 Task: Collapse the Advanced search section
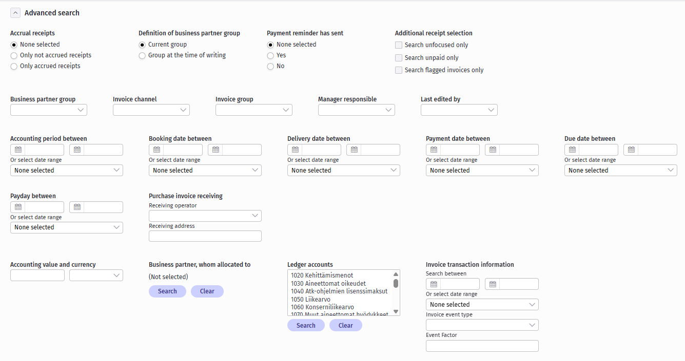click(15, 13)
